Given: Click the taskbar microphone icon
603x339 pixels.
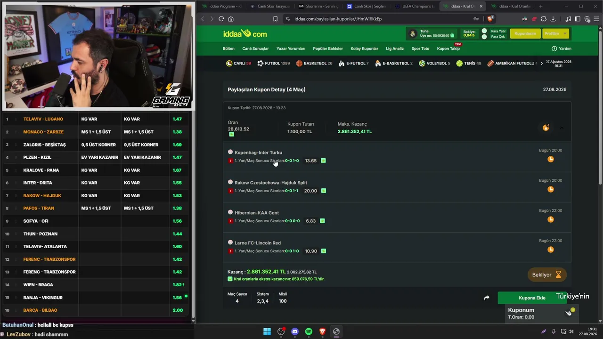Looking at the screenshot, I should 554,331.
